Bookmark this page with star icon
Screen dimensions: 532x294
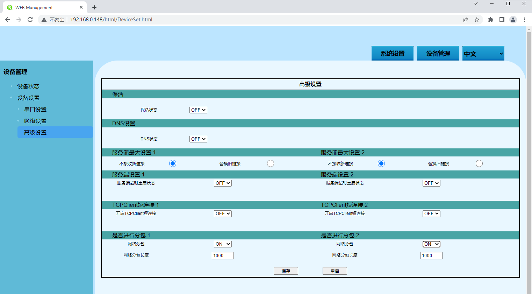[477, 20]
